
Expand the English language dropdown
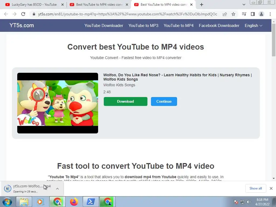[x=253, y=26]
